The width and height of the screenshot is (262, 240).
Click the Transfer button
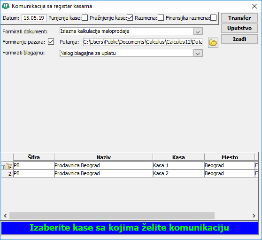(x=239, y=18)
